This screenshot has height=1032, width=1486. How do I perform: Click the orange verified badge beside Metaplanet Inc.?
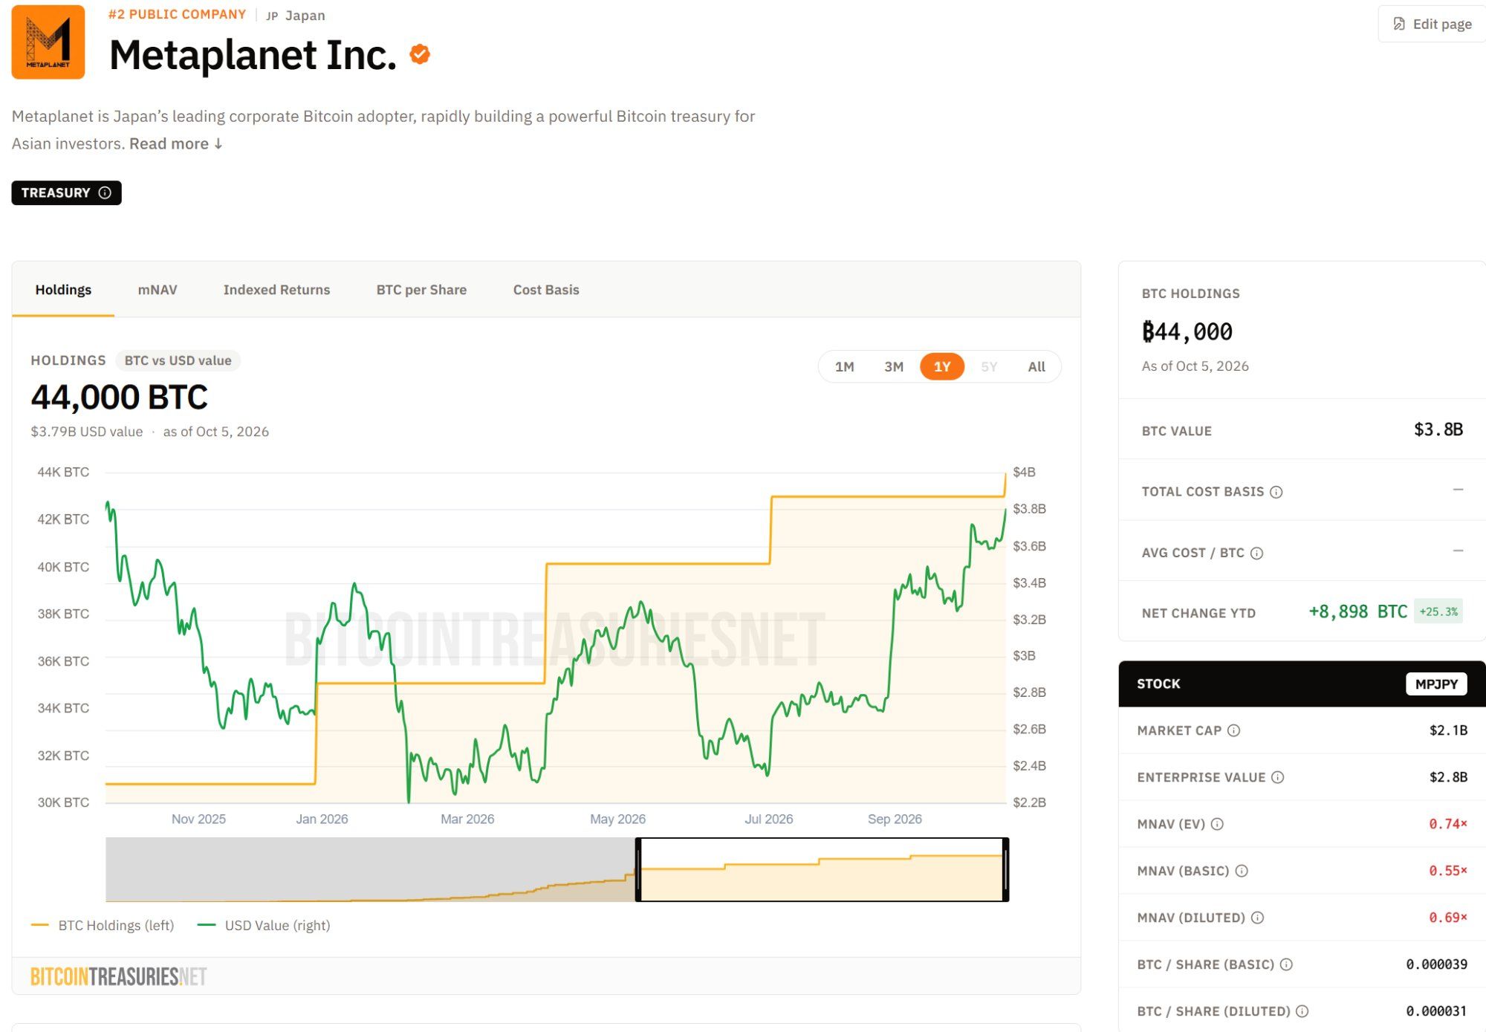point(420,54)
